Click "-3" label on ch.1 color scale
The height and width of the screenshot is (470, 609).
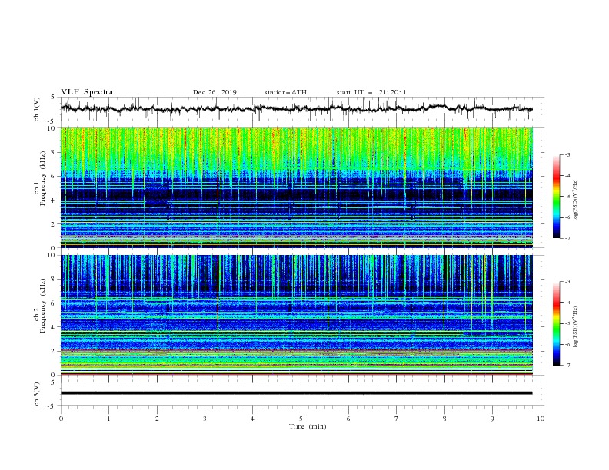point(567,154)
